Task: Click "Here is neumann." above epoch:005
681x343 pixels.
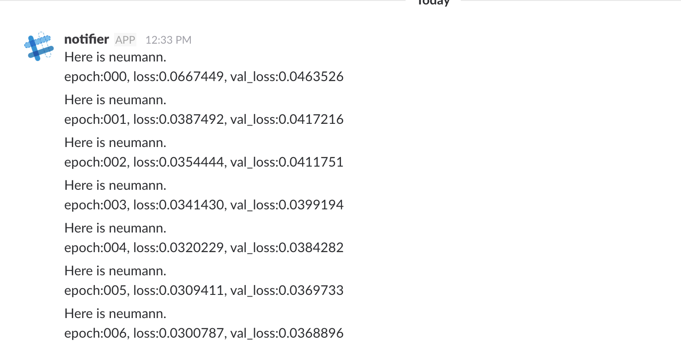Action: [x=115, y=271]
